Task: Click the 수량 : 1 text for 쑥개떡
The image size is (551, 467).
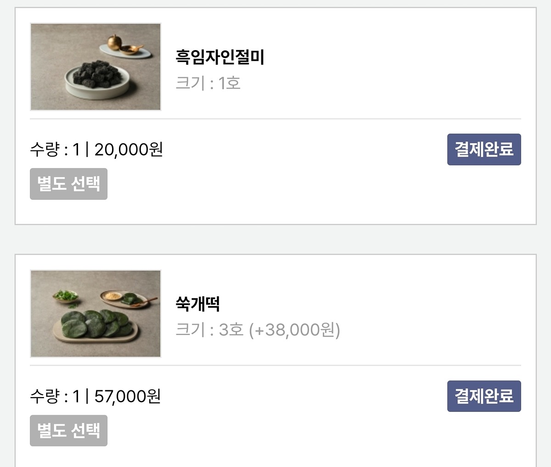Action: click(55, 396)
